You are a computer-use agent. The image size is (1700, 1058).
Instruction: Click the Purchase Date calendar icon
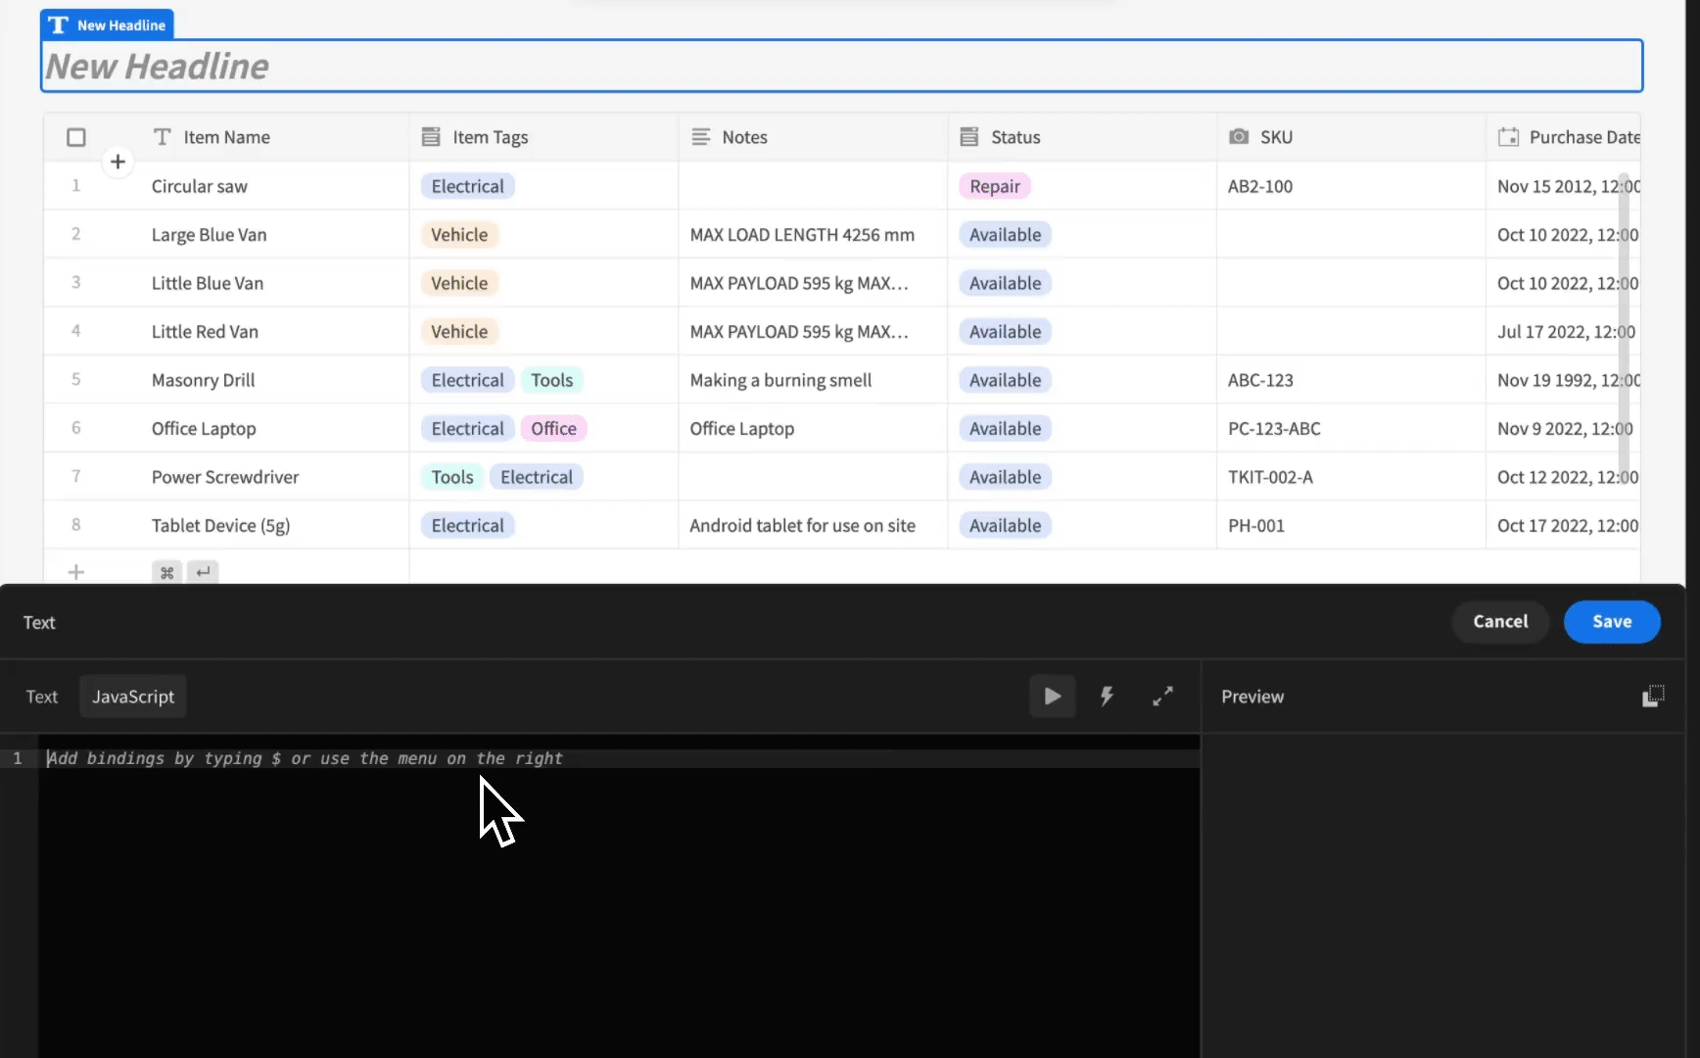pyautogui.click(x=1508, y=137)
